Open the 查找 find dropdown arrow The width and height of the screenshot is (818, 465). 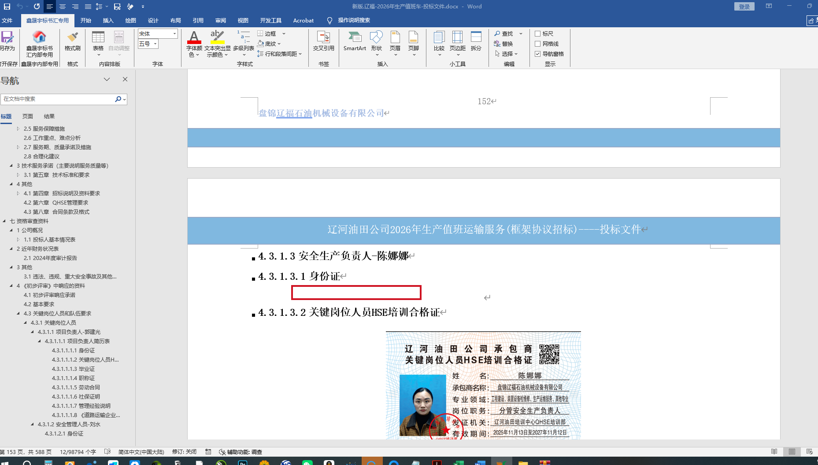click(x=521, y=33)
